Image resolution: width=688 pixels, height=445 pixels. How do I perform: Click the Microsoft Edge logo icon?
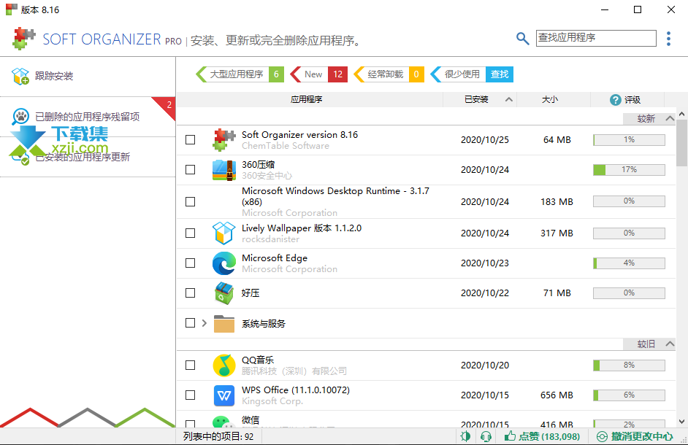tap(224, 263)
